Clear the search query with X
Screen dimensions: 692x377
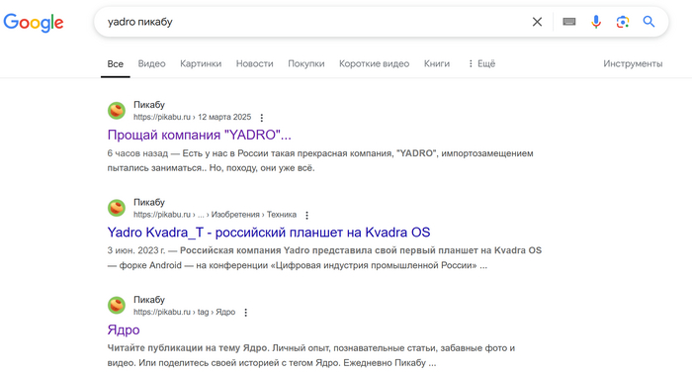pyautogui.click(x=537, y=22)
